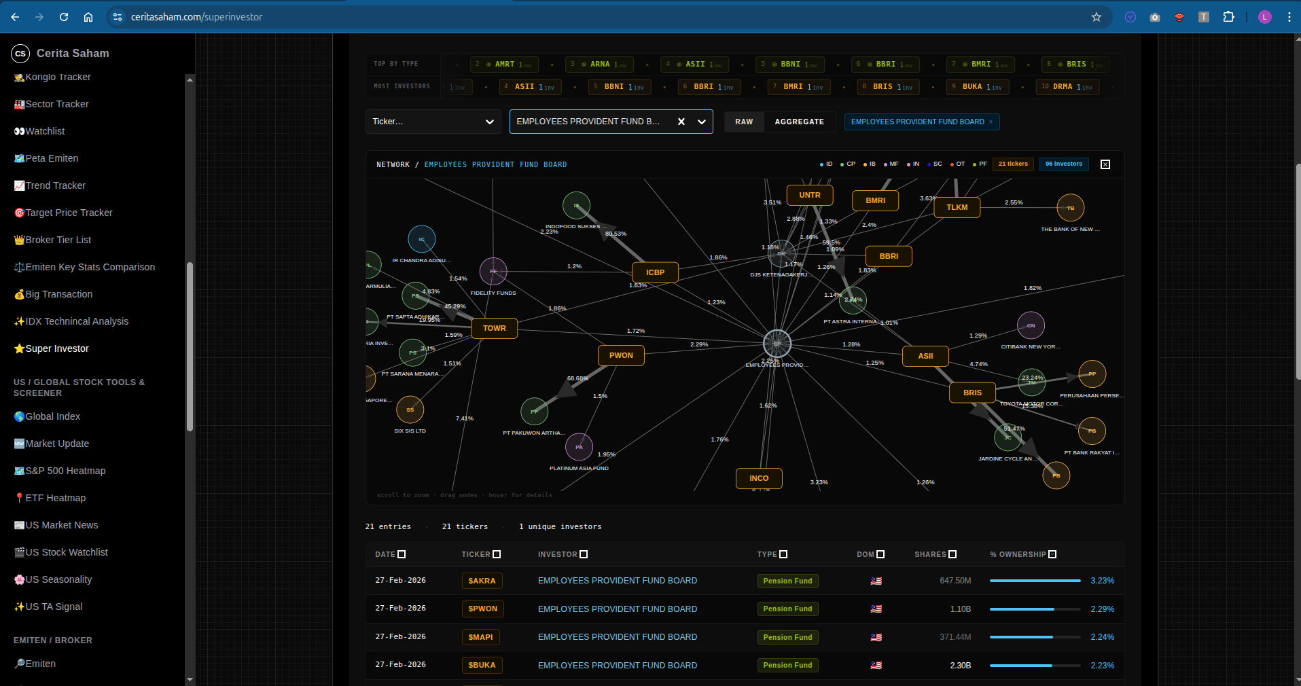Screen dimensions: 1301x686
Task: Click the Cerita Saham logo icon
Action: click(20, 54)
